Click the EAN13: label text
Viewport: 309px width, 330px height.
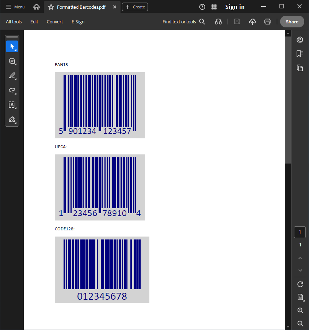click(x=62, y=65)
